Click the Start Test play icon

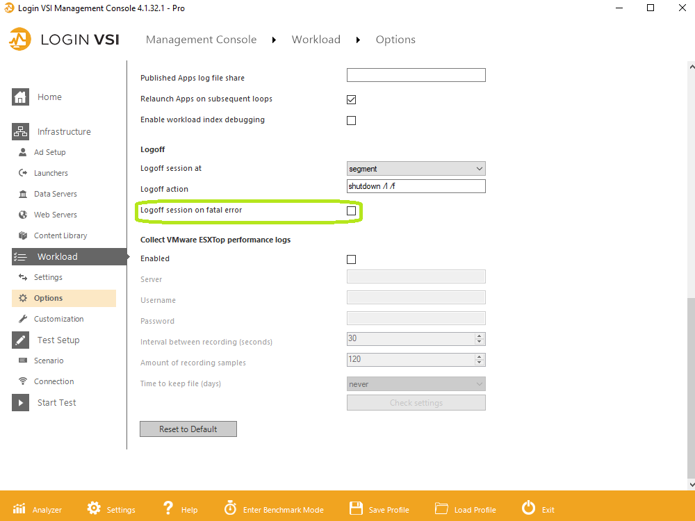pos(20,403)
